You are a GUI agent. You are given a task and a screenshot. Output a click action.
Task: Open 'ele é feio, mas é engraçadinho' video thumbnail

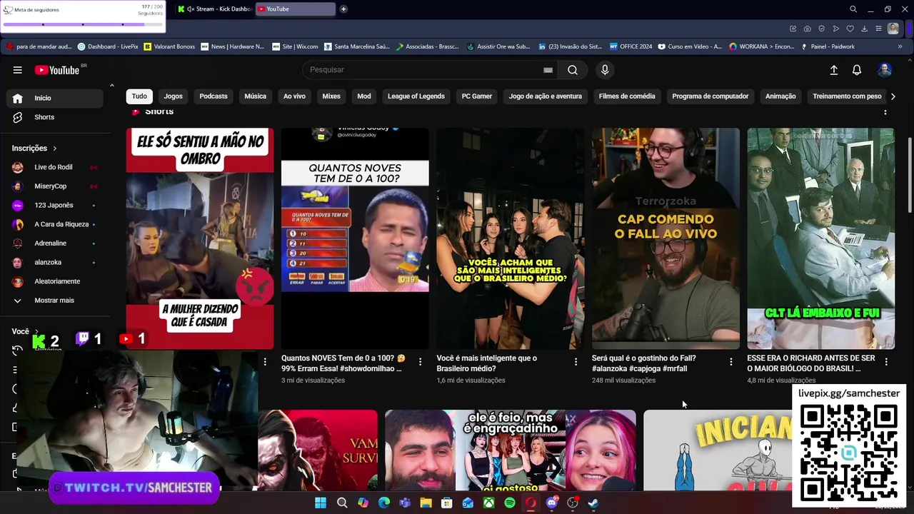tap(511, 450)
